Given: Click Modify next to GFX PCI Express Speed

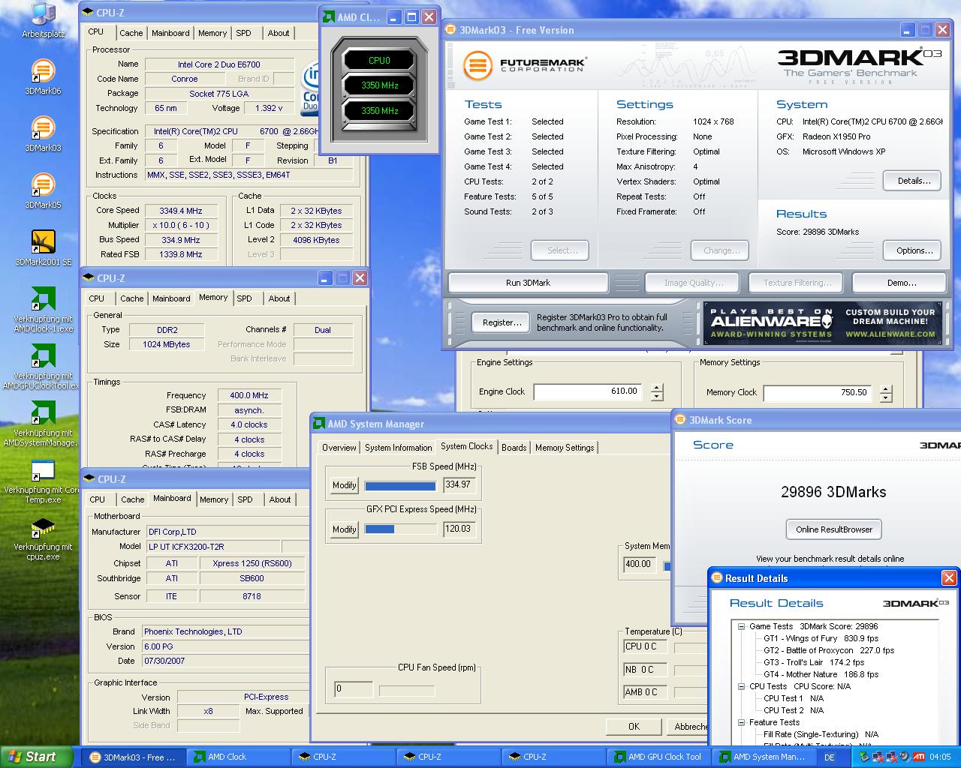Looking at the screenshot, I should 344,529.
